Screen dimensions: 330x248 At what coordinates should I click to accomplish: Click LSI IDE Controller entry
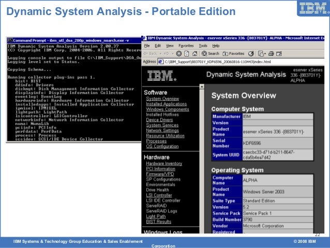(x=163, y=200)
